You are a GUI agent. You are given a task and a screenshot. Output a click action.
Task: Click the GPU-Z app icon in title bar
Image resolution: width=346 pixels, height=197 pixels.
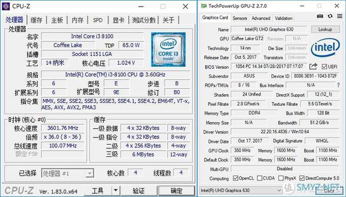tap(204, 6)
